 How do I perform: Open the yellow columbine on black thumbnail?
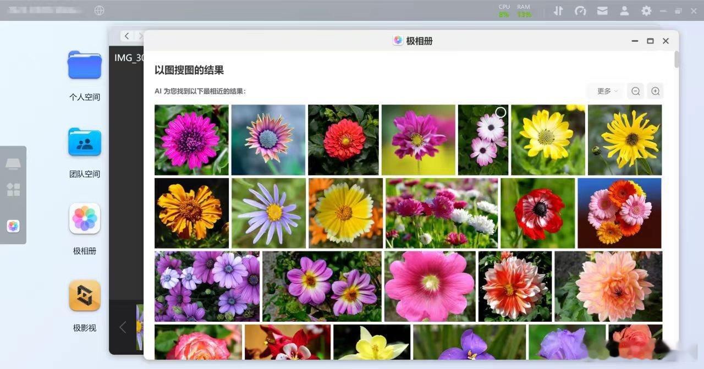click(372, 342)
